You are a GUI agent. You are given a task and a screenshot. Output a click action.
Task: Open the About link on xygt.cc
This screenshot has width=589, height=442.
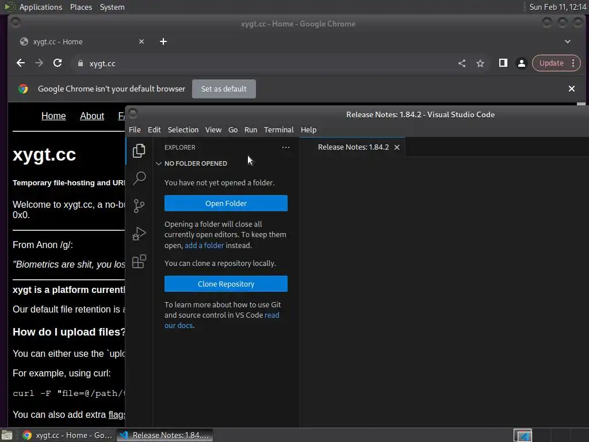coord(91,116)
